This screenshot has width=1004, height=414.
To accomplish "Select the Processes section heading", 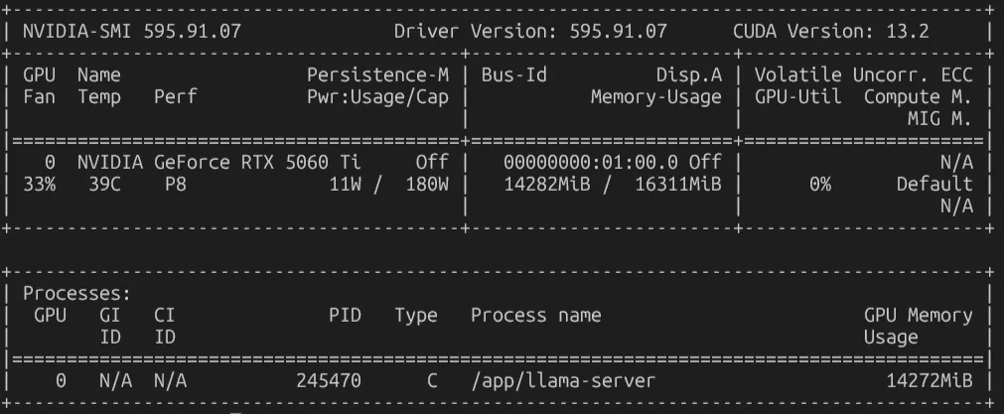I will tap(76, 294).
